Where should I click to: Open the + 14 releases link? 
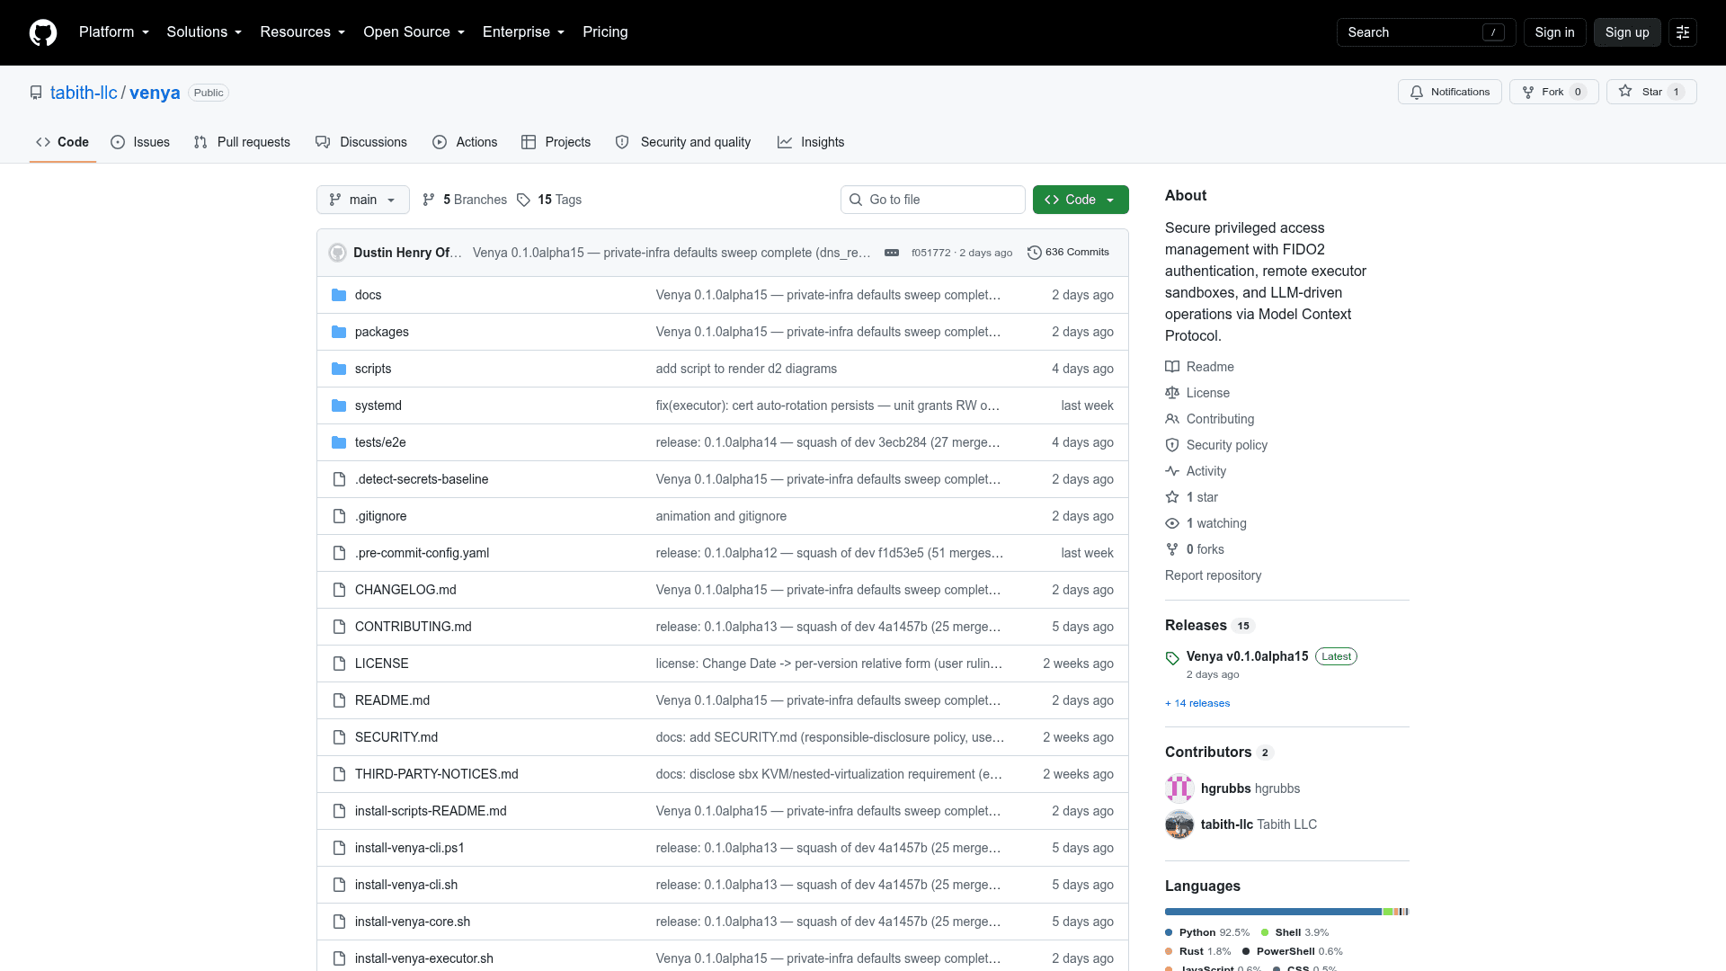(x=1197, y=703)
